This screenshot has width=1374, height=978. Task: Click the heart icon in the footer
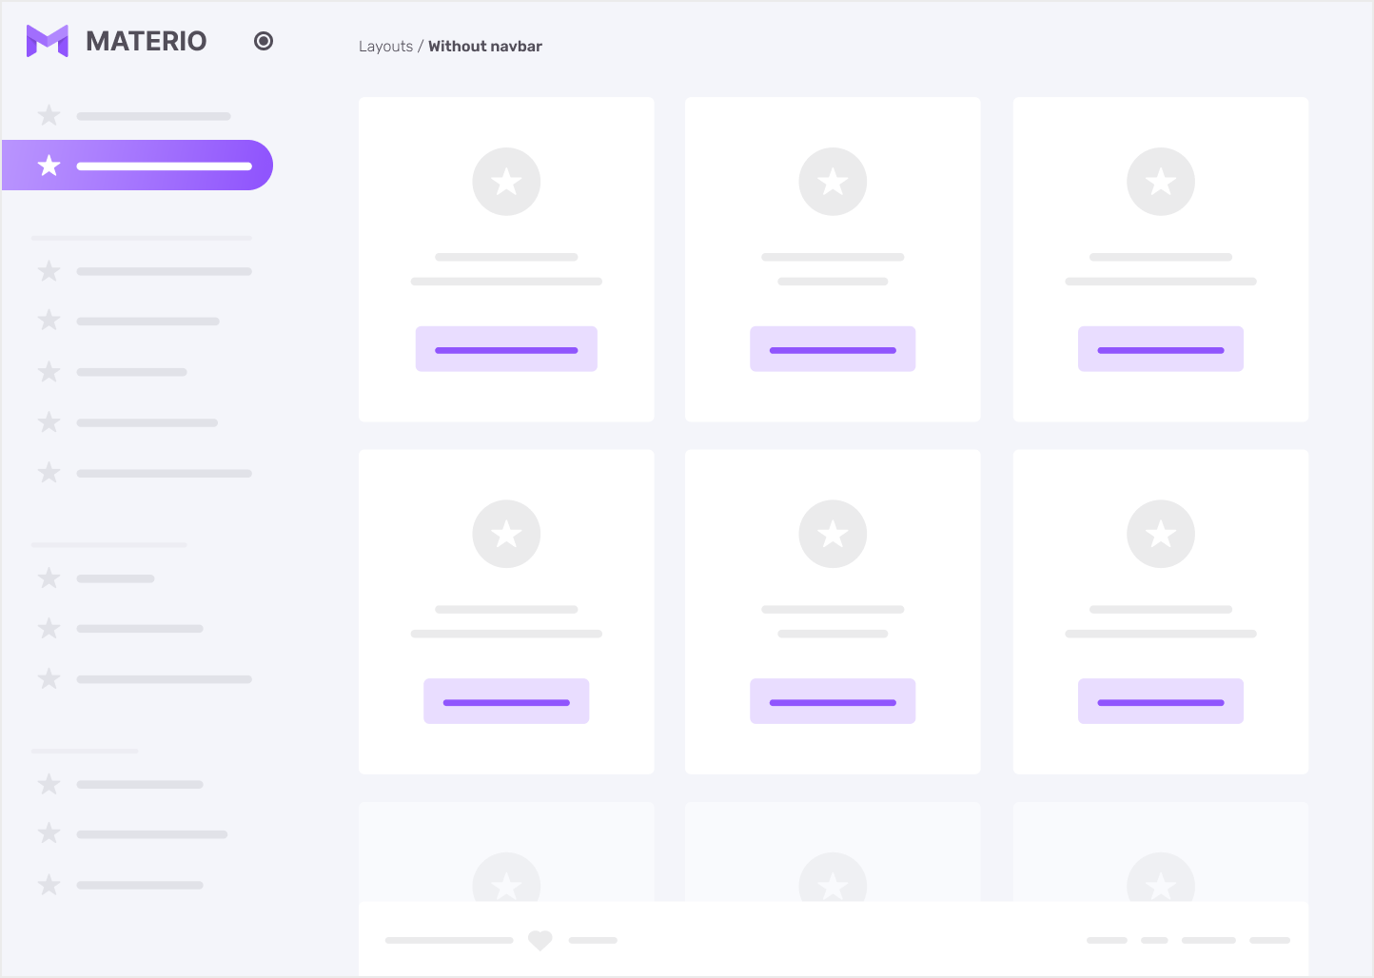coord(540,940)
